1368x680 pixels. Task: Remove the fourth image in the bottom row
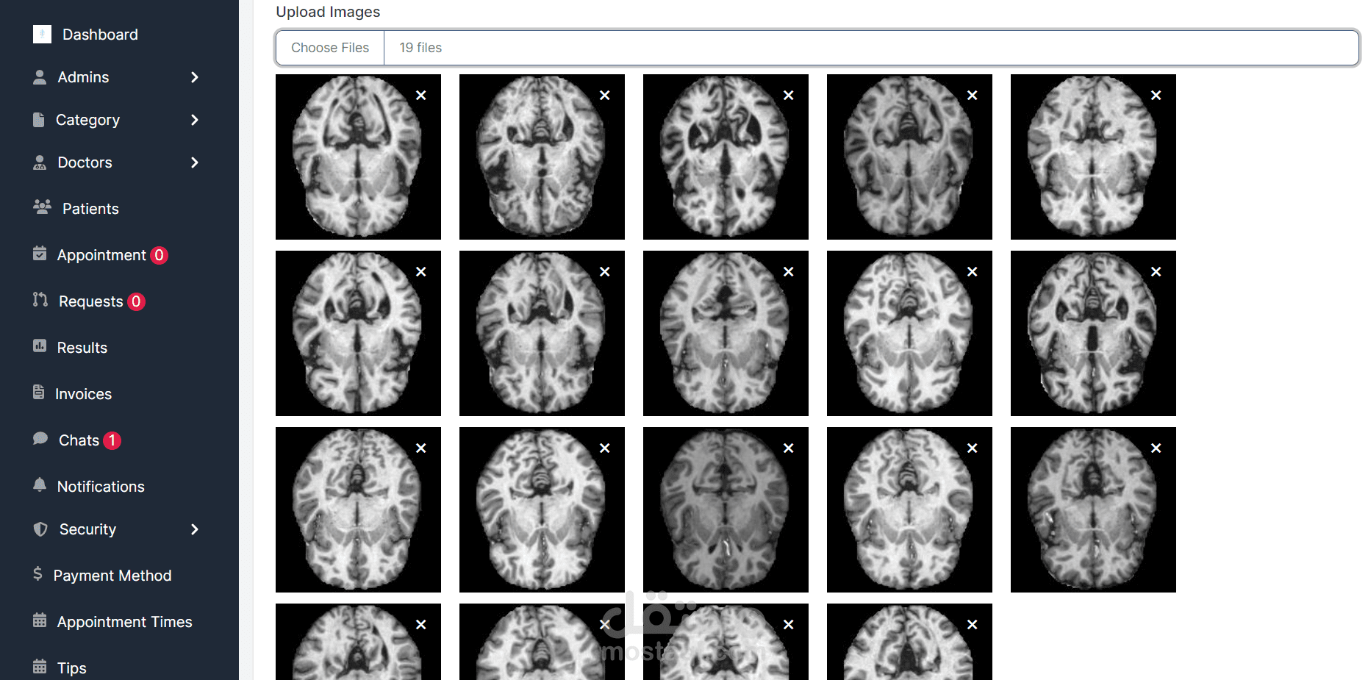coord(973,625)
